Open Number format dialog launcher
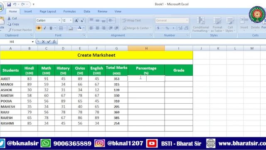Image resolution: width=266 pixels, height=150 pixels. point(188,35)
